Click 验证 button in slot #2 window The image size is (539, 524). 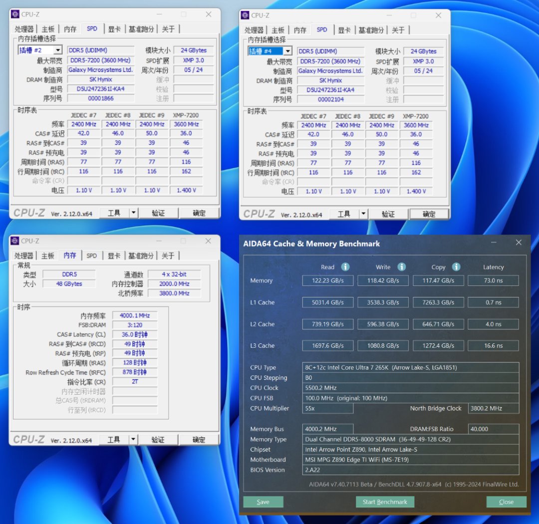click(159, 213)
